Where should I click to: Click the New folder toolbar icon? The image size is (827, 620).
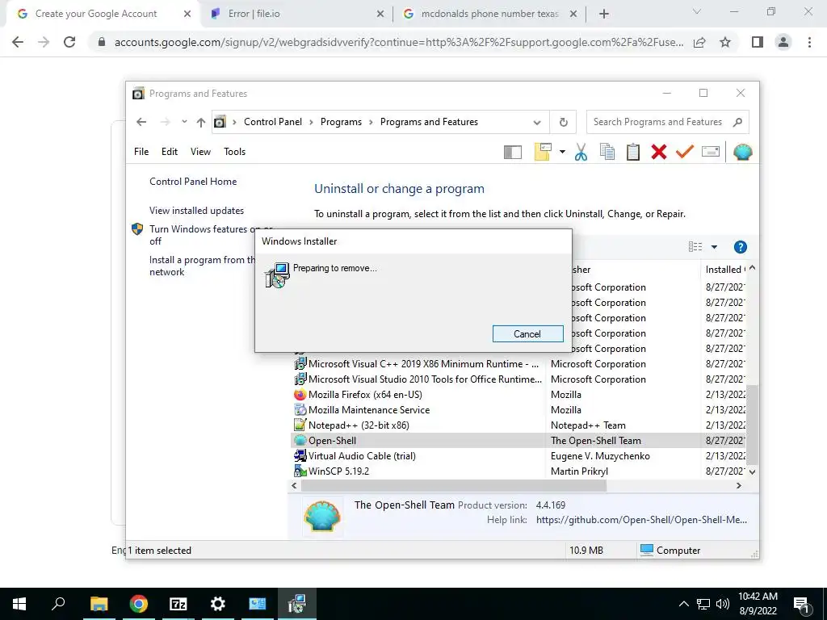[x=543, y=152]
